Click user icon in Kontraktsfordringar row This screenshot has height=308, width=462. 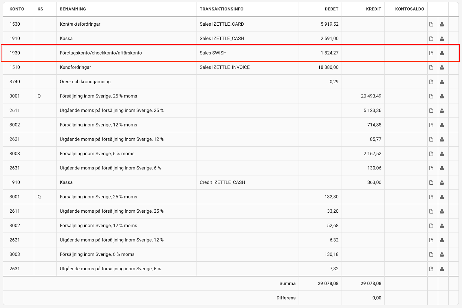442,24
